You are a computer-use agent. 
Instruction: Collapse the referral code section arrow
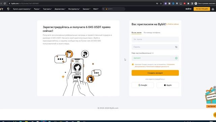point(153,53)
